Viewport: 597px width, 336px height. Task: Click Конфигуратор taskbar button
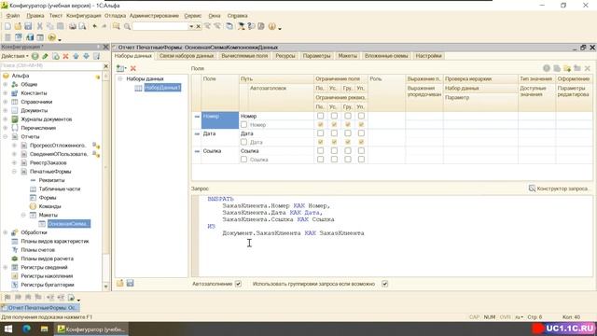tap(91, 329)
